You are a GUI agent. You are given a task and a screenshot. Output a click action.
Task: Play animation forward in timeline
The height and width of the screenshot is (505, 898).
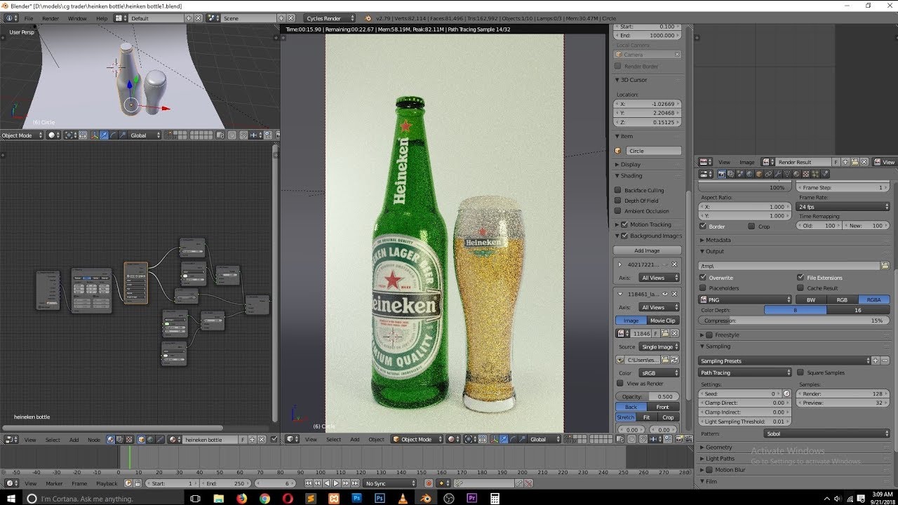[x=336, y=483]
